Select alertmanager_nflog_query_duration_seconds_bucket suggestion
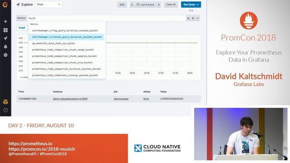This screenshot has width=290, height=163. coord(67,30)
